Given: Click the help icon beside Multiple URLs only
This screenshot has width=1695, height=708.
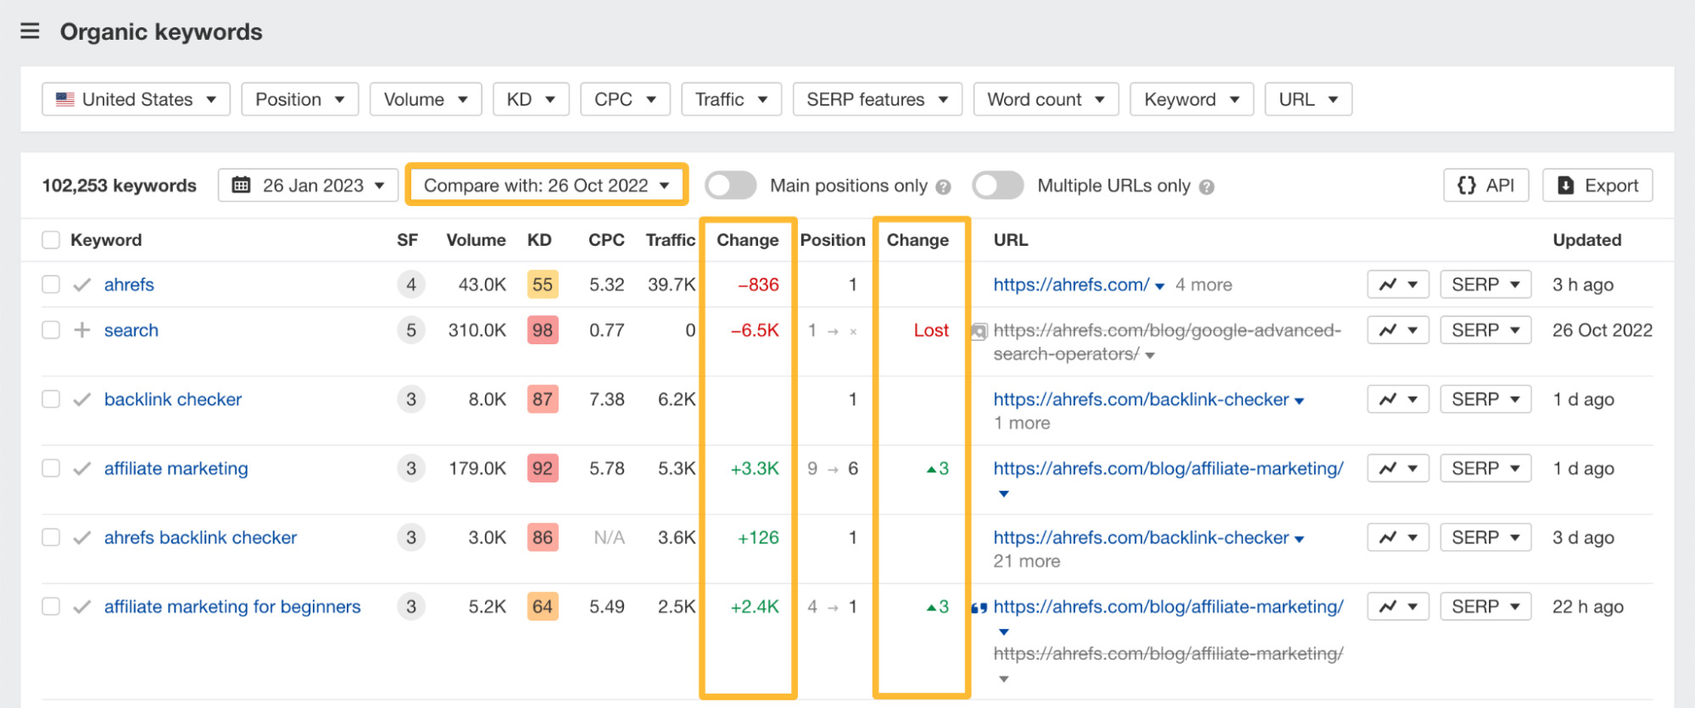Looking at the screenshot, I should [1207, 187].
